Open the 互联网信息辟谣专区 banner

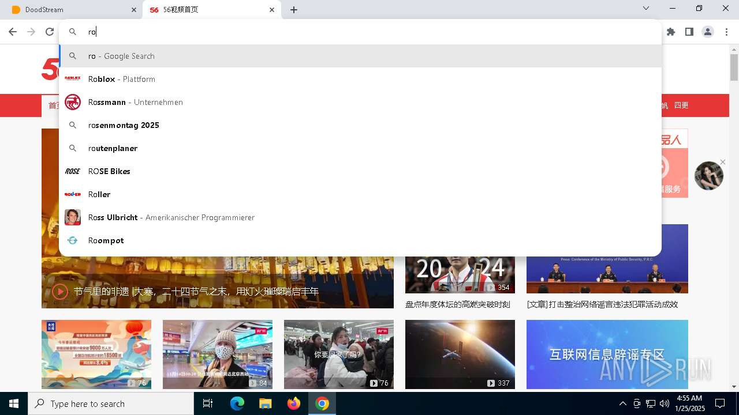607,354
